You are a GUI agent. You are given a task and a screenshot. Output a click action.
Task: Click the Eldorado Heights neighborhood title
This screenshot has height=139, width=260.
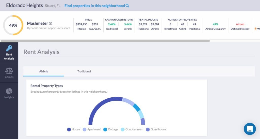(24, 5)
